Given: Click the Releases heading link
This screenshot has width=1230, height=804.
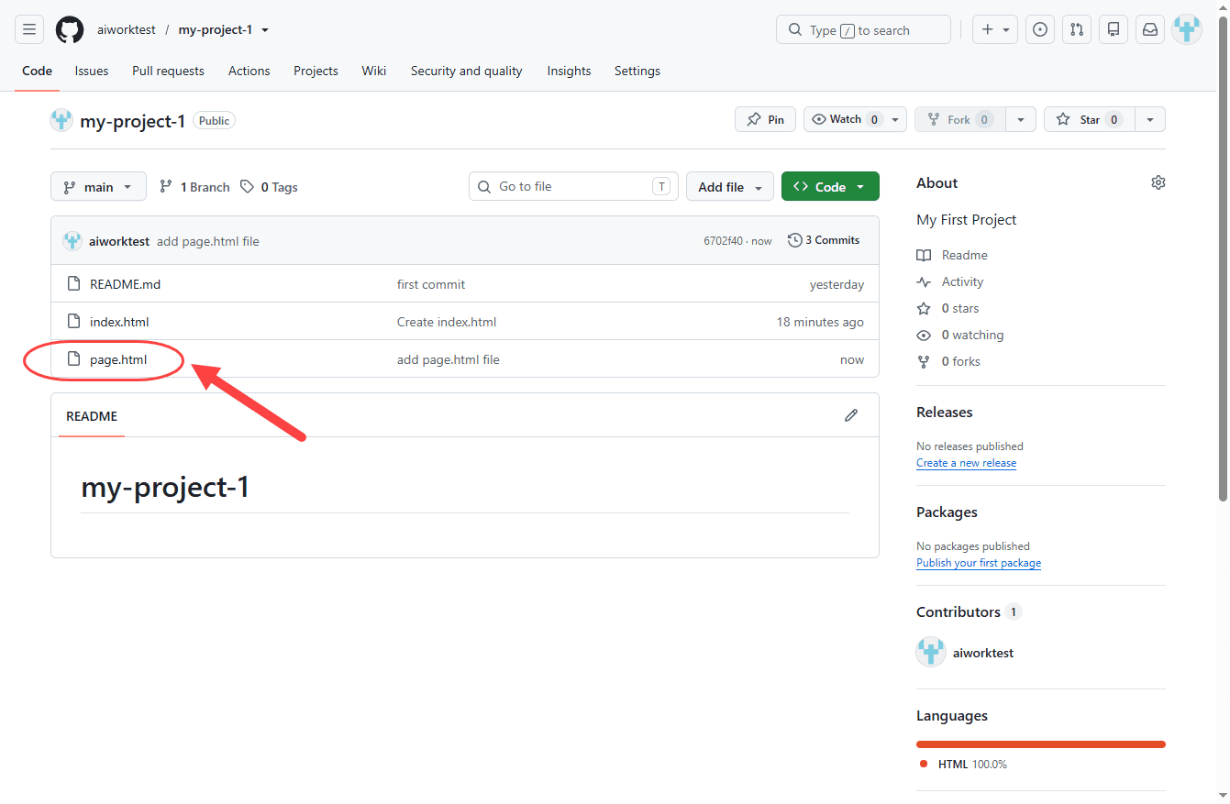Looking at the screenshot, I should [944, 412].
